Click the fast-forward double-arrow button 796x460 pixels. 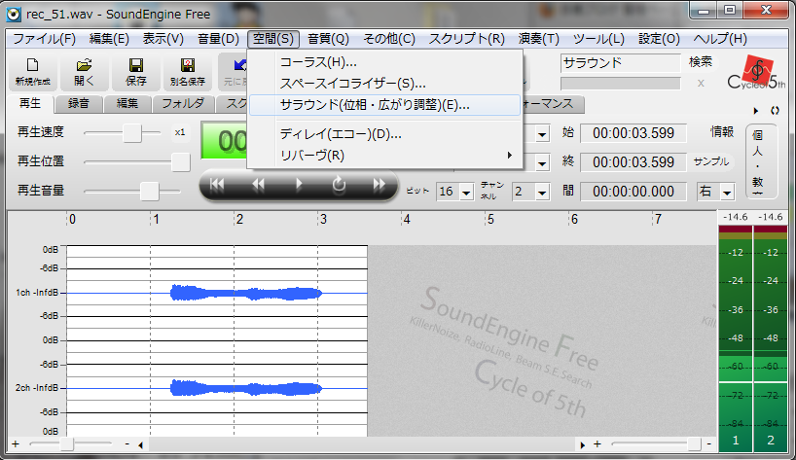coord(380,185)
